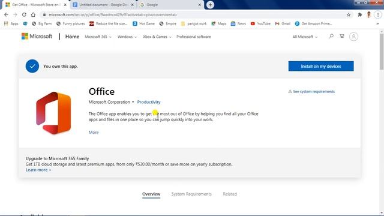Open the Microsoft site search magnifier

pyautogui.click(x=331, y=36)
